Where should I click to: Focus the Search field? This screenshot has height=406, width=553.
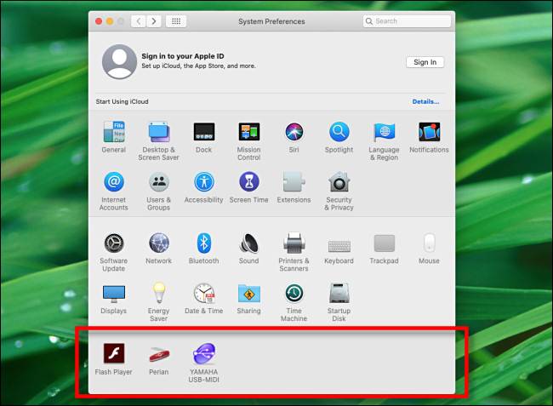(407, 21)
